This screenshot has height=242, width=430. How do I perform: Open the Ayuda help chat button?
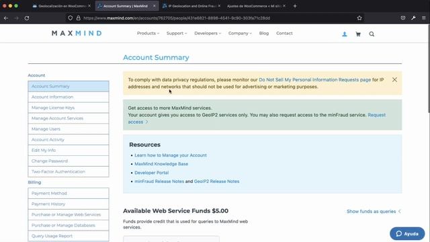coord(407,233)
